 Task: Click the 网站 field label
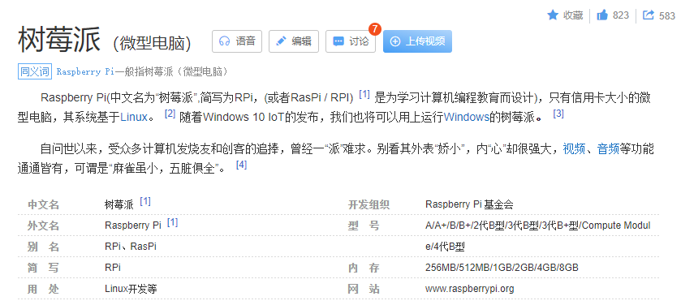pyautogui.click(x=364, y=289)
